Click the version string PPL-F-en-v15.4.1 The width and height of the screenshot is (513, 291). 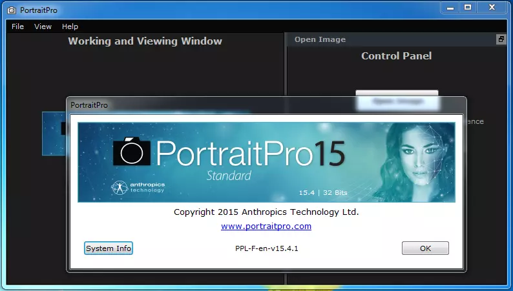pyautogui.click(x=266, y=248)
